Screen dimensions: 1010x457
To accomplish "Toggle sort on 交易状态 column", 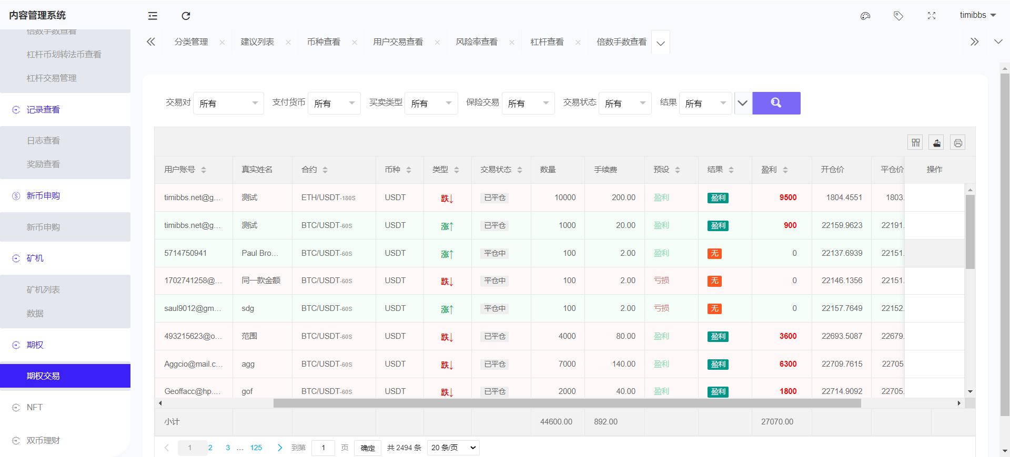I will (520, 170).
